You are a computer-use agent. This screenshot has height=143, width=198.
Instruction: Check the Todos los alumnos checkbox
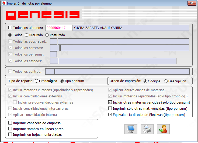coord(10,28)
